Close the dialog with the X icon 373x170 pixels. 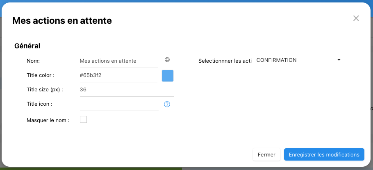[356, 18]
